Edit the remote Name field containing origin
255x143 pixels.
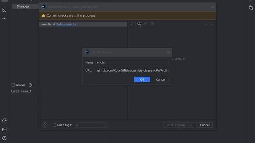(132, 62)
